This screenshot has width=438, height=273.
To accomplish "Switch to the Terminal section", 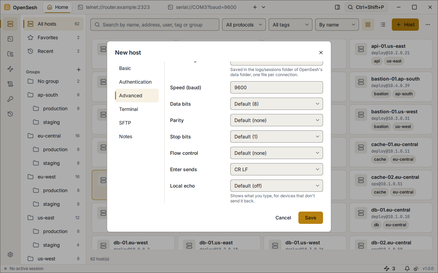I will [137, 109].
